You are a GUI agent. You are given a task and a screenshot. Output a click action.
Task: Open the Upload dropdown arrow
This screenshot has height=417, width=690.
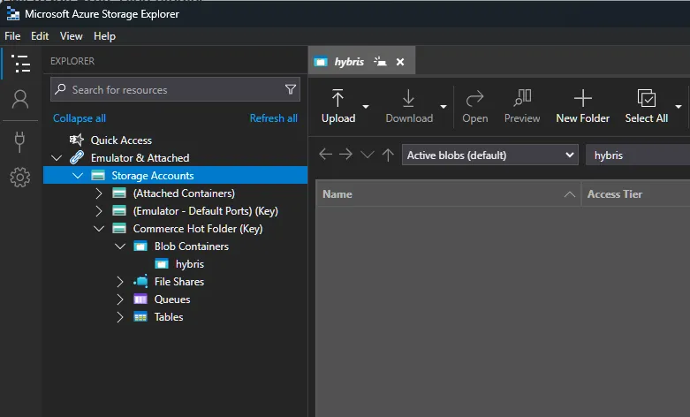[366, 106]
